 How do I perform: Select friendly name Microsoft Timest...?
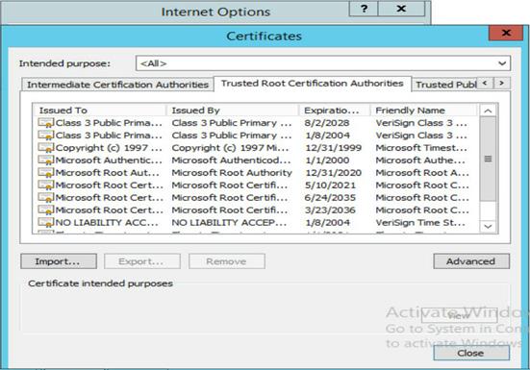tap(420, 148)
